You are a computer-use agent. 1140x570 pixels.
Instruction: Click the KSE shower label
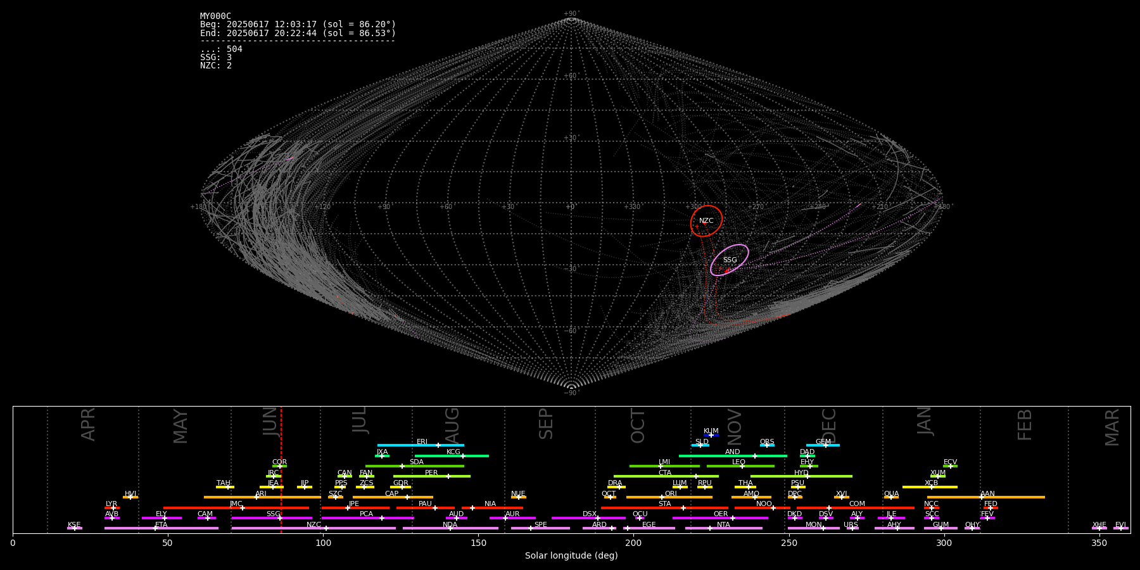click(74, 525)
